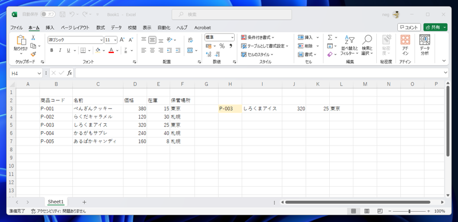Open the font size dropdown showing 11
This screenshot has width=458, height=222.
pyautogui.click(x=115, y=40)
